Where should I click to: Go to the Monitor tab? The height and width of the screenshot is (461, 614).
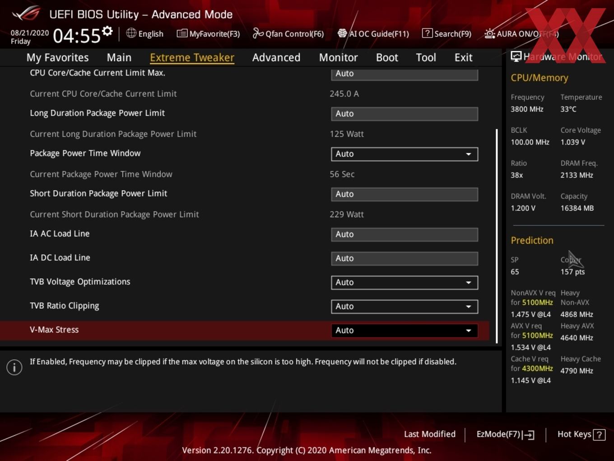pyautogui.click(x=339, y=57)
